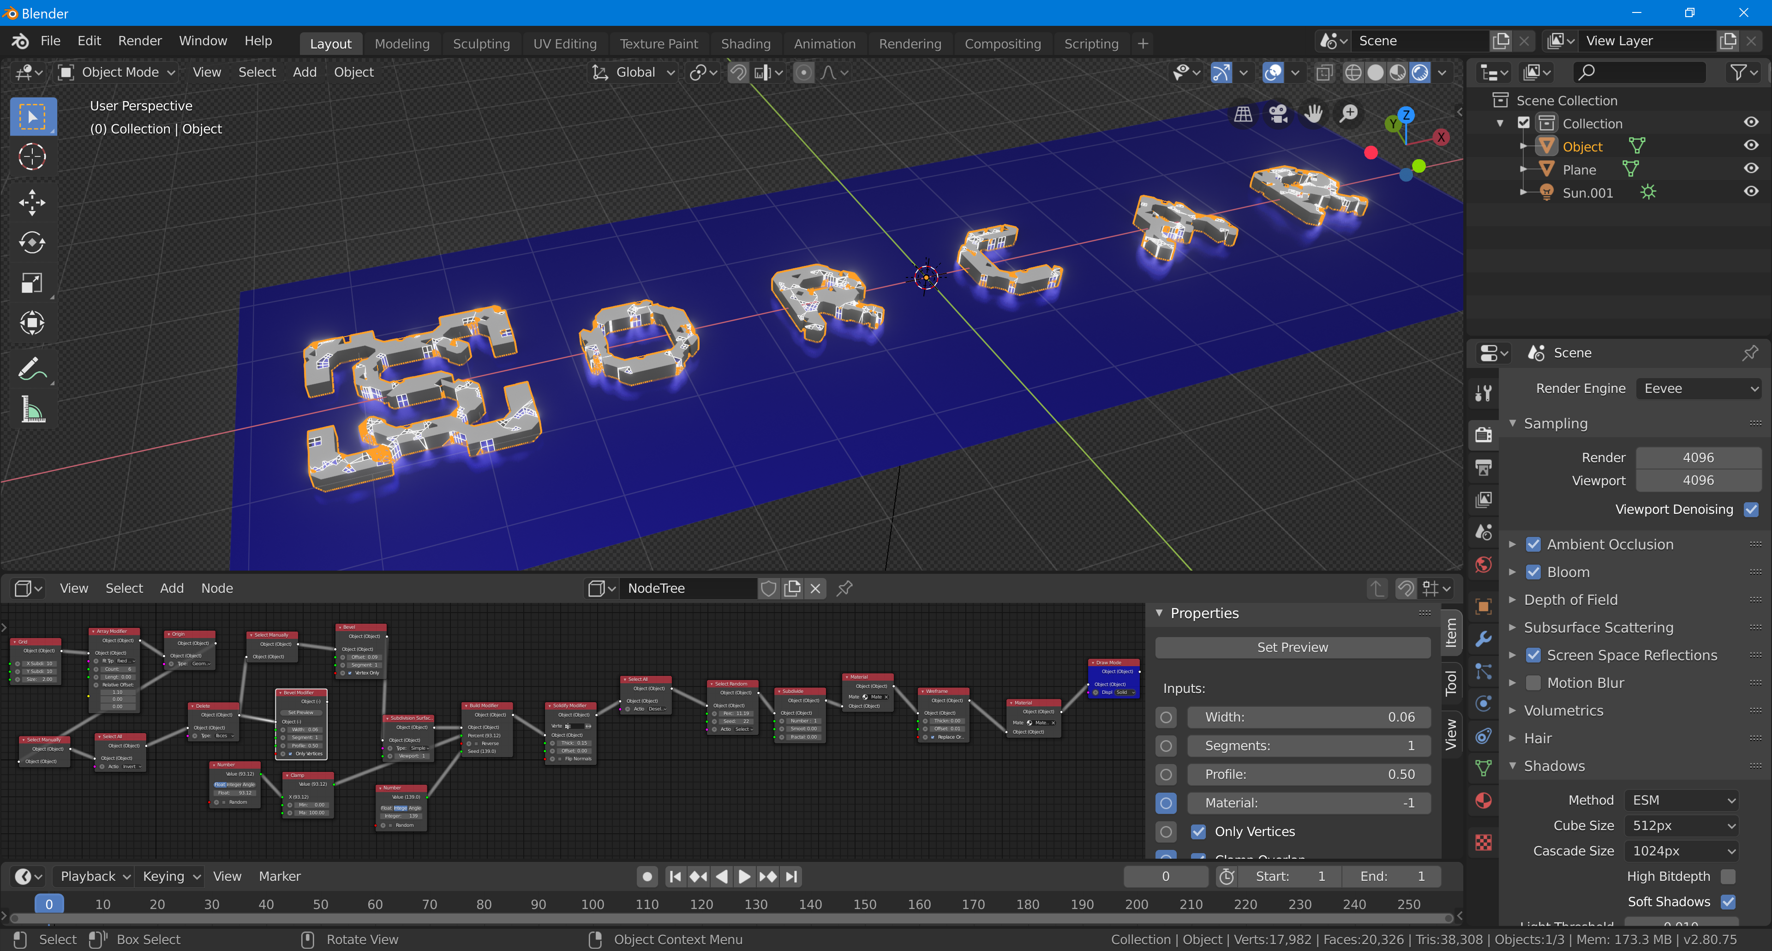Toggle camera view in viewport
This screenshot has height=951, width=1772.
click(1278, 114)
